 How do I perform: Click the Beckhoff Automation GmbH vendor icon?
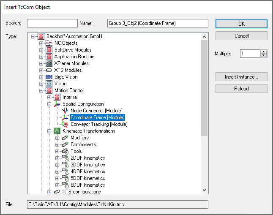coord(41,36)
